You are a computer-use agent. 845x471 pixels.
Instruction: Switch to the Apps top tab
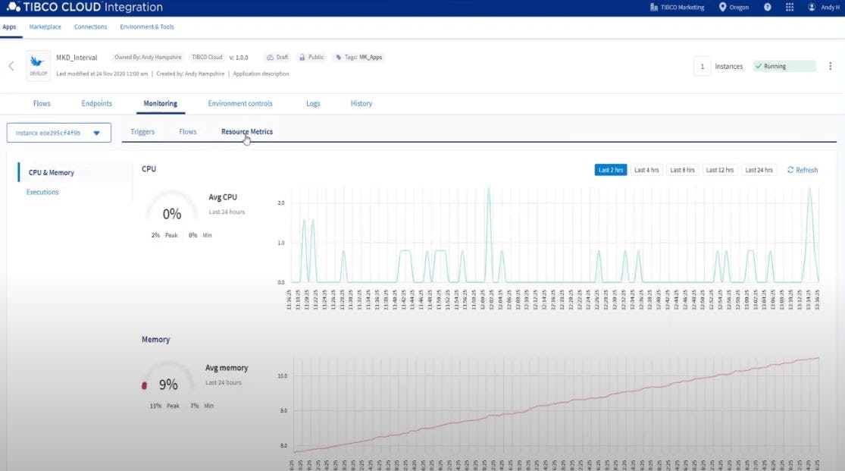click(x=9, y=27)
